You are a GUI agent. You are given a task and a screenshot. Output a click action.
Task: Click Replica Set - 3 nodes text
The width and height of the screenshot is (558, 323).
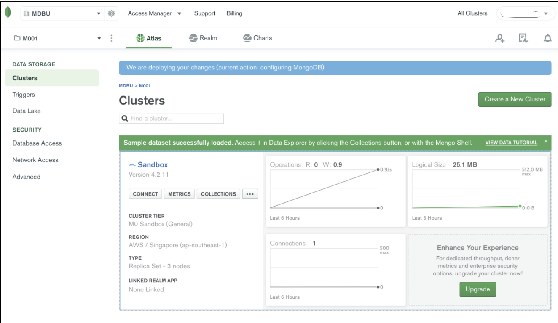click(x=159, y=266)
